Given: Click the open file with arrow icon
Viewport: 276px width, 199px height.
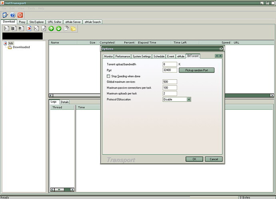Looking at the screenshot, I should click(66, 28).
